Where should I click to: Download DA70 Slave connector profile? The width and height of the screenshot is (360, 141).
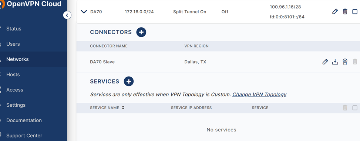(335, 62)
